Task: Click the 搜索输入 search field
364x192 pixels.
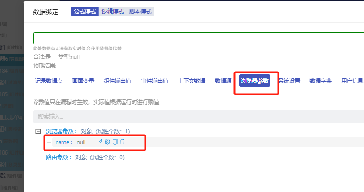Action: pyautogui.click(x=199, y=117)
